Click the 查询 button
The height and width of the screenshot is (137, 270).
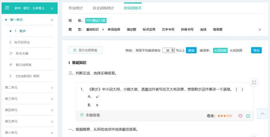pos(191,50)
